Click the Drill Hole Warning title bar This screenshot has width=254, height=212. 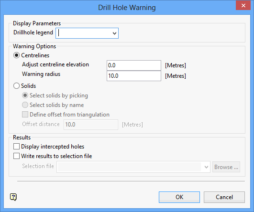(x=127, y=8)
